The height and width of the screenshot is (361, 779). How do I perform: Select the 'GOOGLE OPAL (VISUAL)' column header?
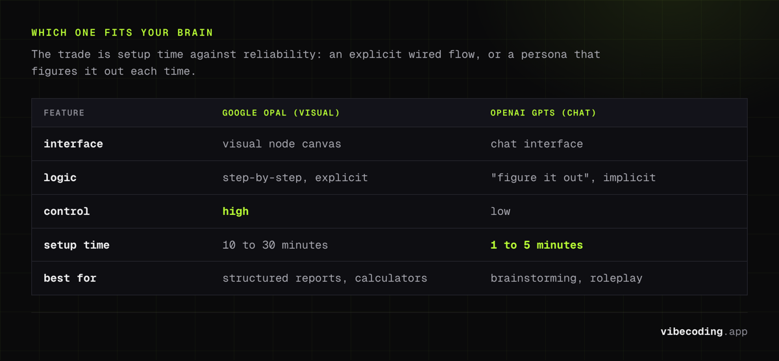tap(281, 113)
